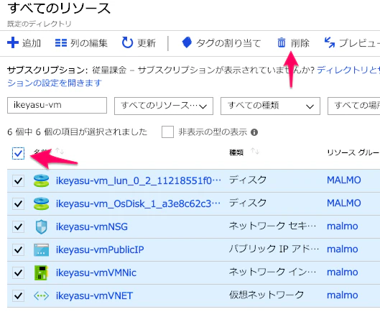Viewport: 380px width, 317px height.
Task: Open the ディレクトリと… subscription settings link
Action: (348, 70)
